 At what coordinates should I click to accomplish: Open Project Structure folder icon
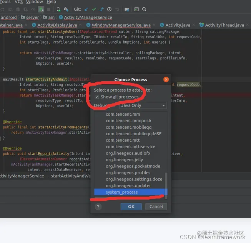tap(126, 10)
